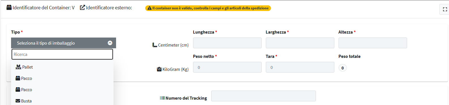The image size is (449, 105).
Task: Click the pallet icon in the dropdown list
Action: click(x=18, y=67)
